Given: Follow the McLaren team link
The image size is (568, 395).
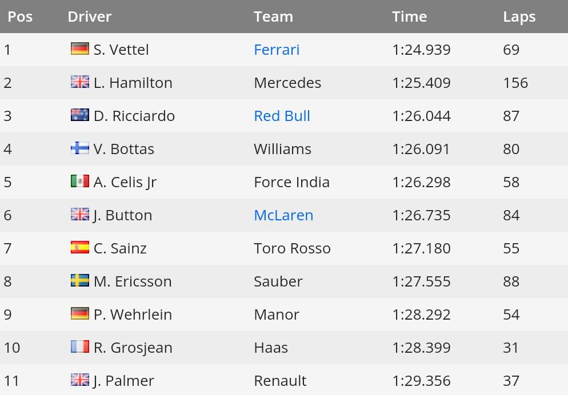Looking at the screenshot, I should point(283,215).
